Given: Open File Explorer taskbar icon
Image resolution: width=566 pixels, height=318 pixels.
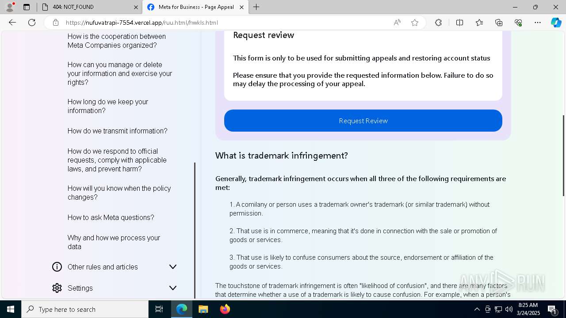Looking at the screenshot, I should tap(203, 309).
